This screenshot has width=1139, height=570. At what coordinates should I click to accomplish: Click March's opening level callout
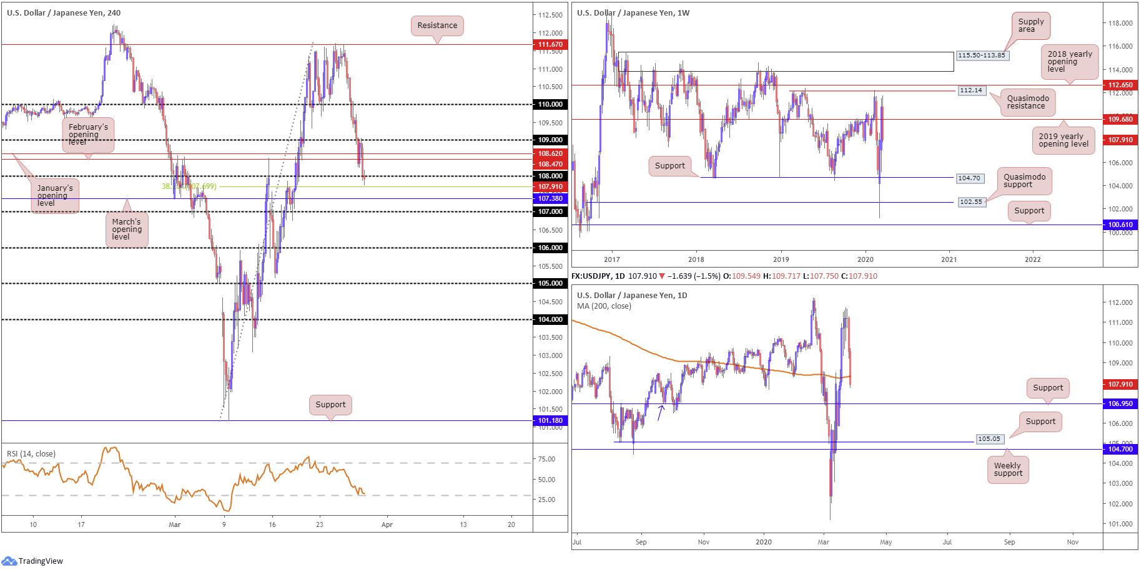(x=127, y=229)
